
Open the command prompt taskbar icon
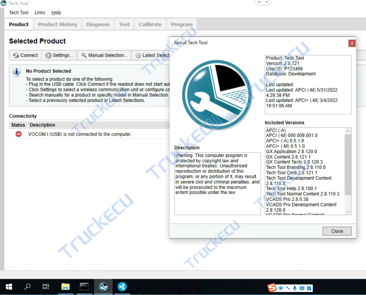point(84,287)
